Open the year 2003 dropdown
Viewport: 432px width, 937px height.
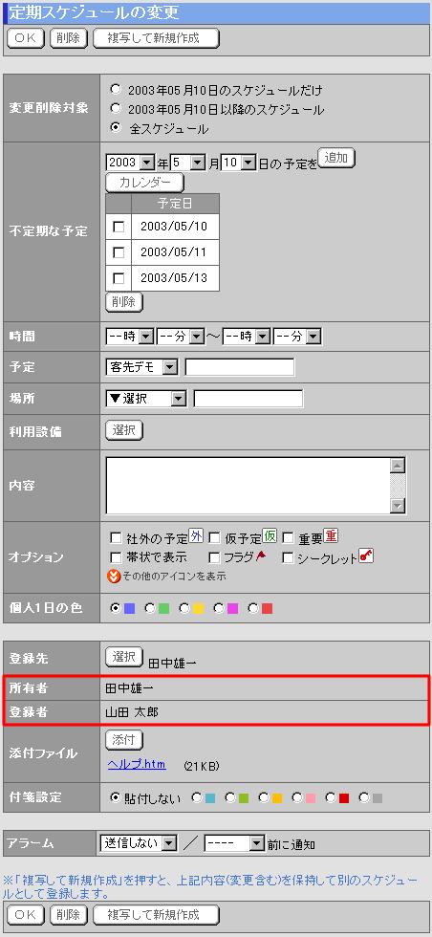tap(130, 162)
